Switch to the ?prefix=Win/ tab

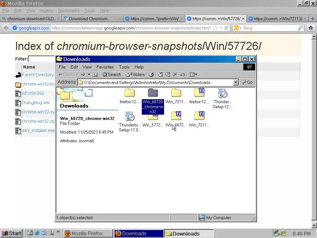(x=154, y=19)
